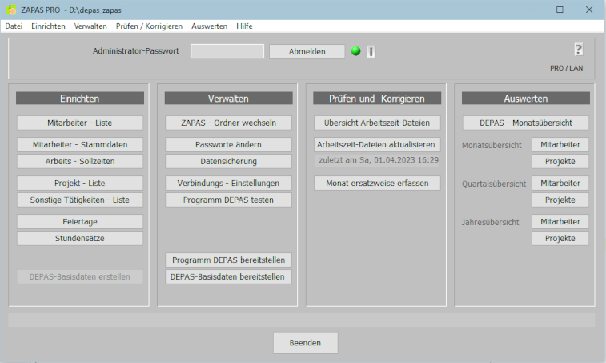
Task: Open Mitarbeiter - Liste
Action: [80, 123]
